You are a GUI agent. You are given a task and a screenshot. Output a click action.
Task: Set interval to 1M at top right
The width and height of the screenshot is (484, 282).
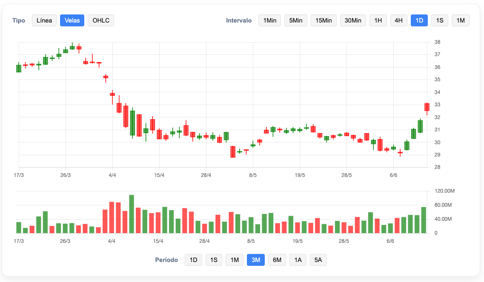(x=461, y=20)
